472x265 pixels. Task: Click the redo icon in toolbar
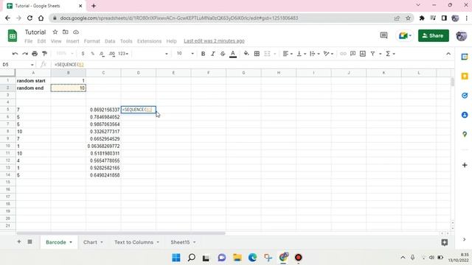pos(25,54)
